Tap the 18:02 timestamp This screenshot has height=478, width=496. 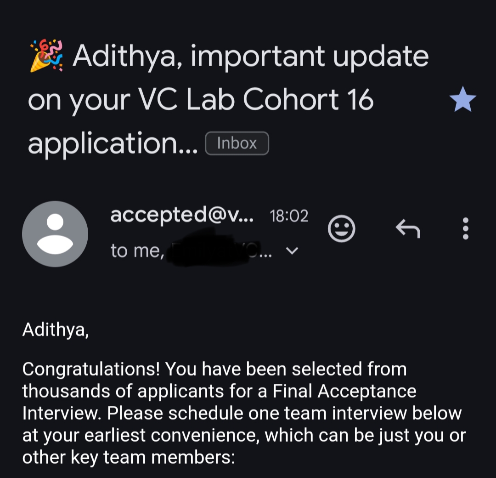pyautogui.click(x=289, y=216)
